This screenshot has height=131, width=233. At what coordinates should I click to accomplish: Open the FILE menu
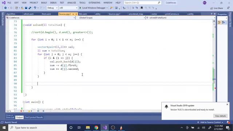point(9,3)
